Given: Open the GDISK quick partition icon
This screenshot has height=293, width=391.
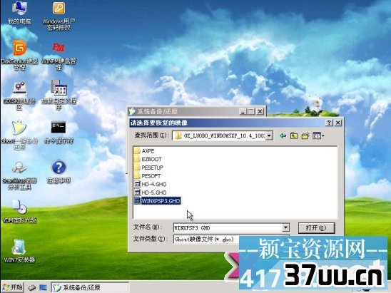Looking at the screenshot, I should pos(19,96).
